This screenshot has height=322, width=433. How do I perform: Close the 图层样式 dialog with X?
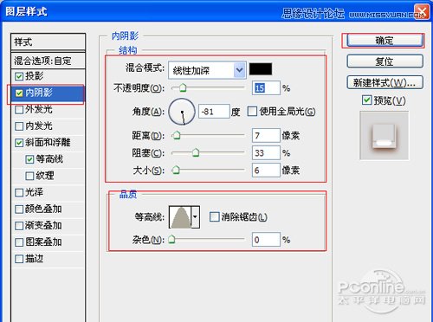[x=422, y=12]
